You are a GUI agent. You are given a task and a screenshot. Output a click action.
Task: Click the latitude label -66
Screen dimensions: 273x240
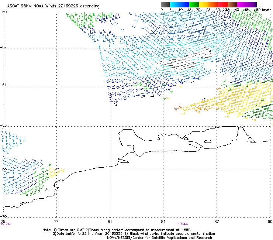click(x=3, y=125)
